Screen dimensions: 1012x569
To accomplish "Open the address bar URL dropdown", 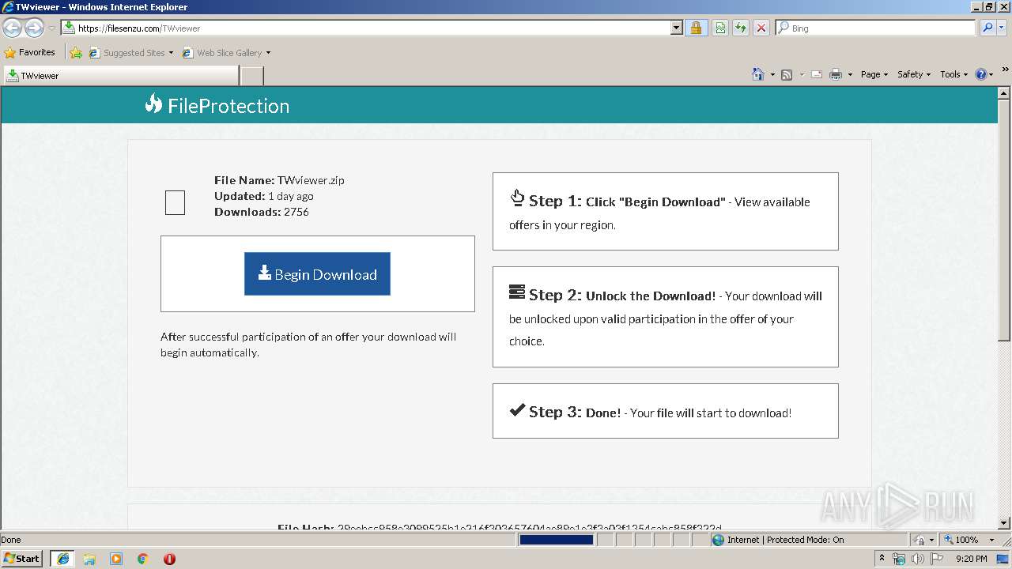I will [676, 28].
